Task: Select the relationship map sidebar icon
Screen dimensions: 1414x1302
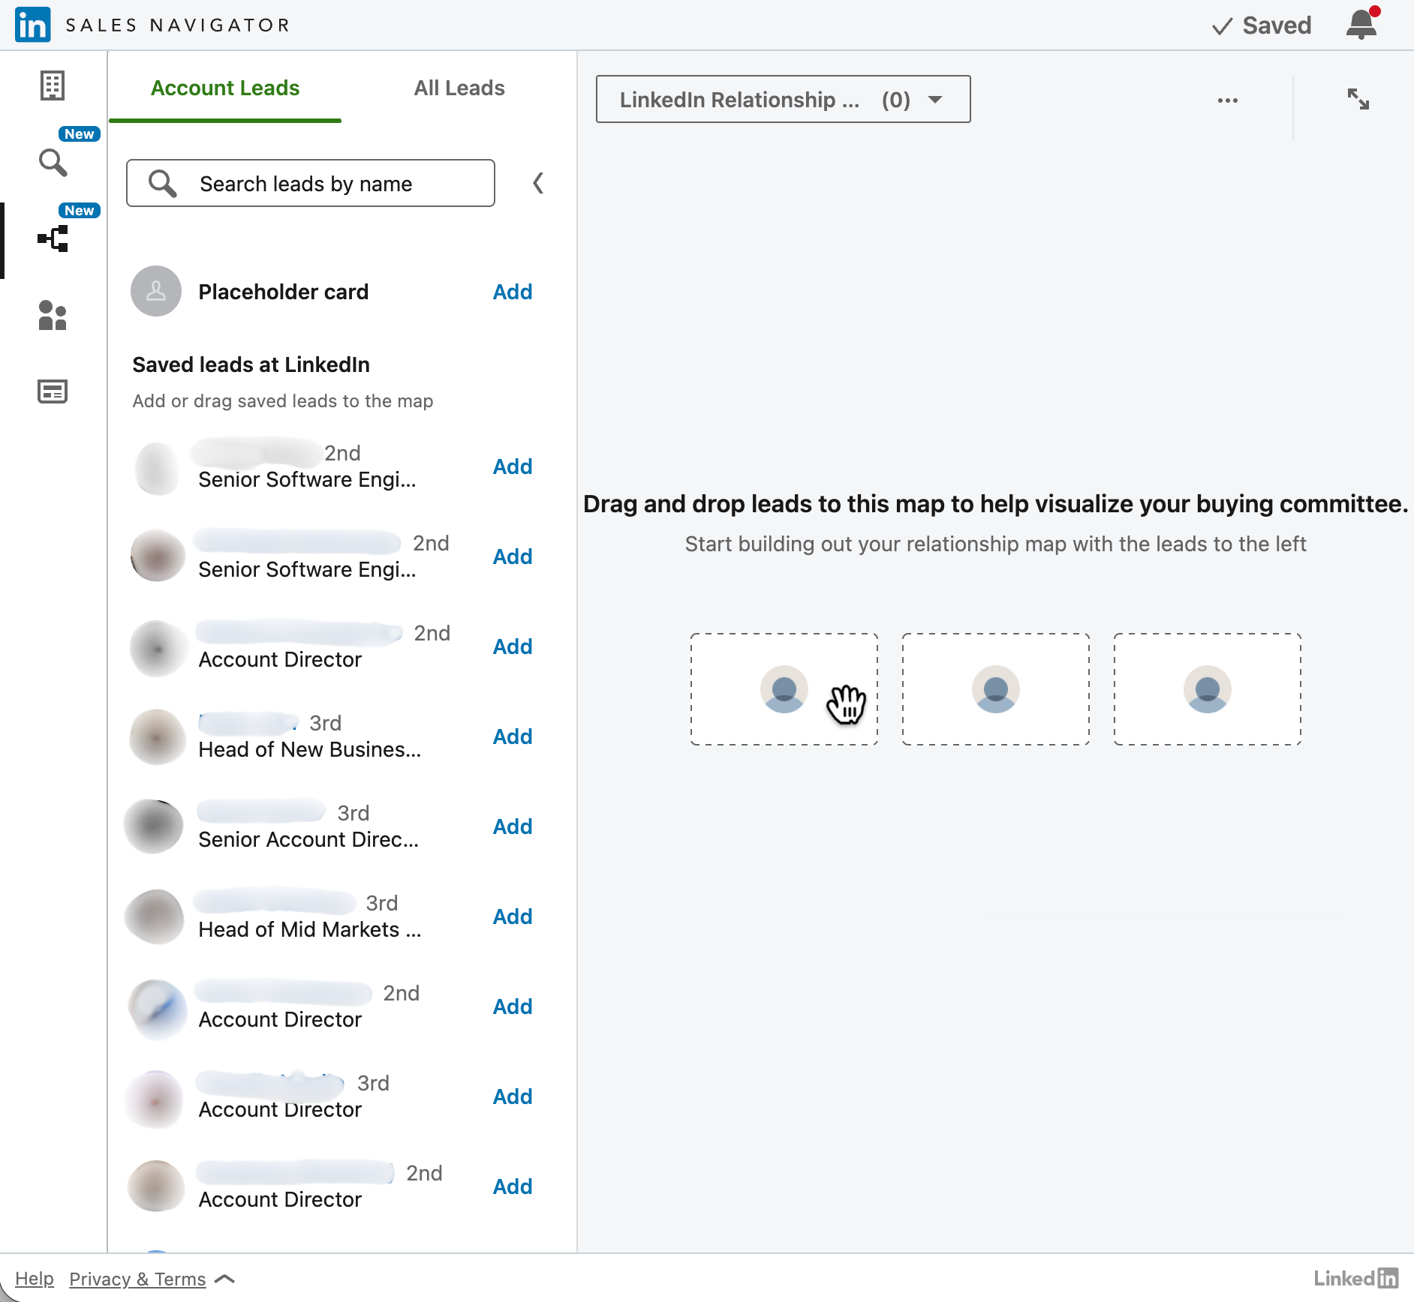Action: tap(53, 239)
